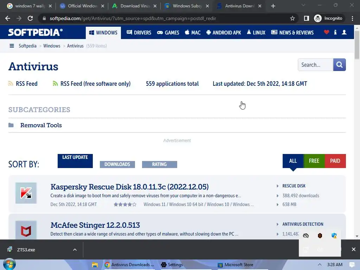Open a new browser tab
The width and height of the screenshot is (360, 270).
(x=273, y=6)
